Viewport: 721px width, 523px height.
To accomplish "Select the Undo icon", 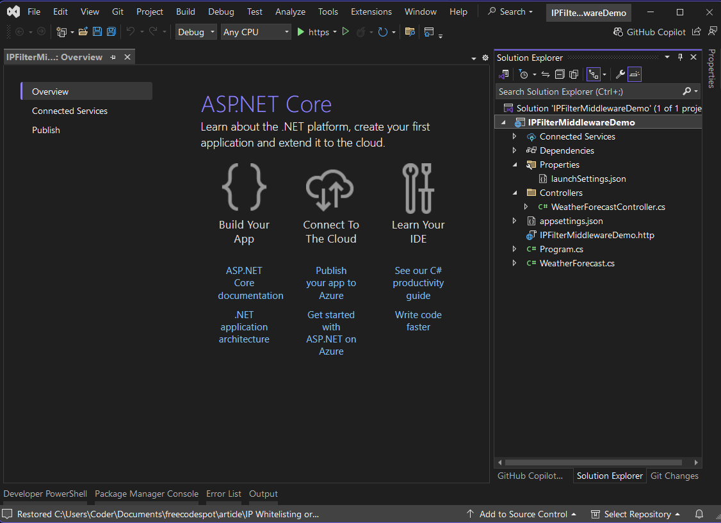I will click(131, 31).
